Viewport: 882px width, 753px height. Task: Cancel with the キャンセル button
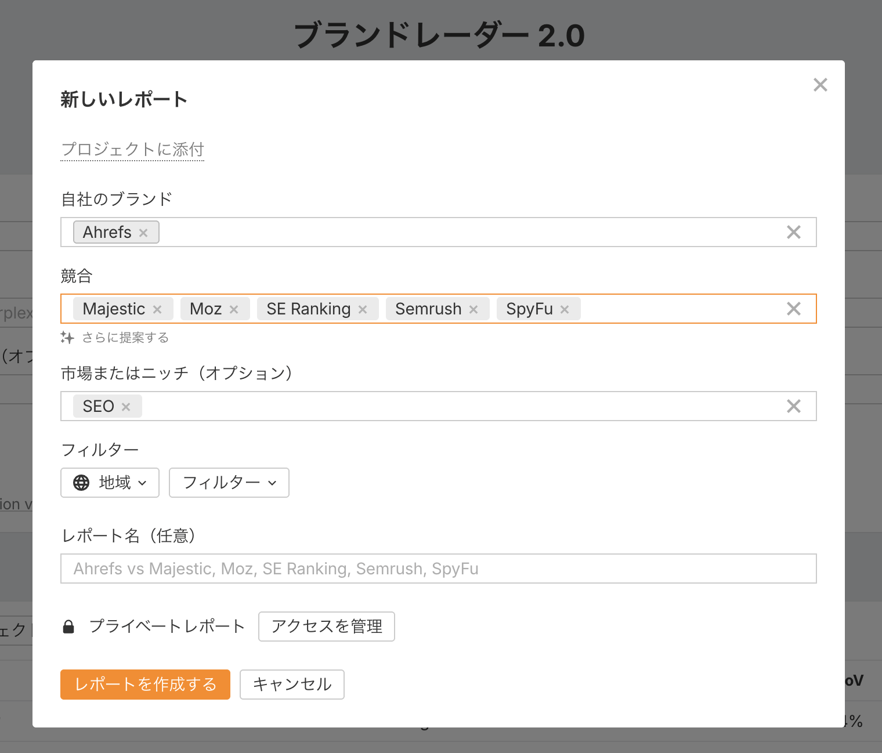point(292,685)
